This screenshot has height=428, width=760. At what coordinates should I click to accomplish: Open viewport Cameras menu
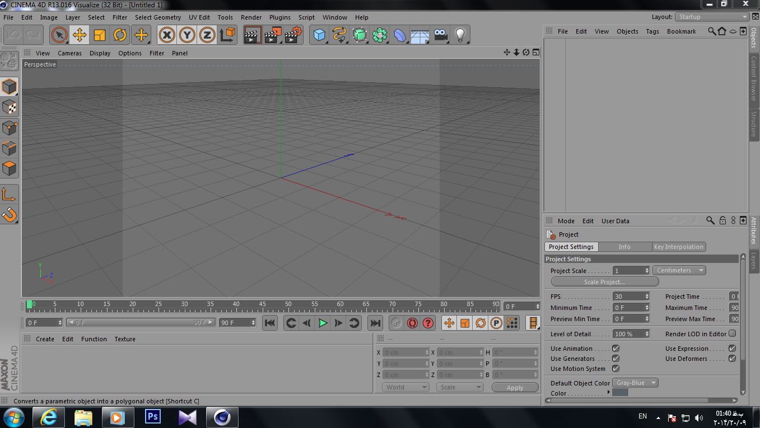[x=69, y=53]
